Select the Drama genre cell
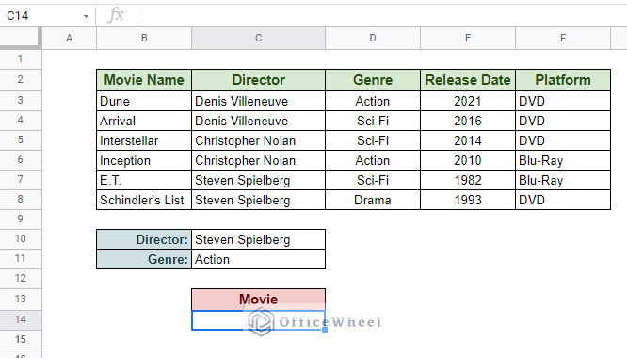The width and height of the screenshot is (627, 358). point(373,200)
